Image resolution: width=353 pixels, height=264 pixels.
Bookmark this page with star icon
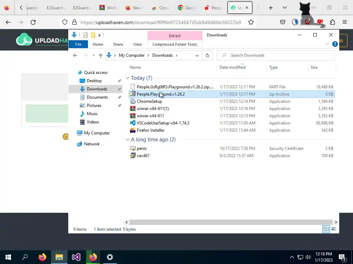[251, 22]
